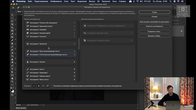
Task: Open the Окно menu
Action: pos(115,1)
